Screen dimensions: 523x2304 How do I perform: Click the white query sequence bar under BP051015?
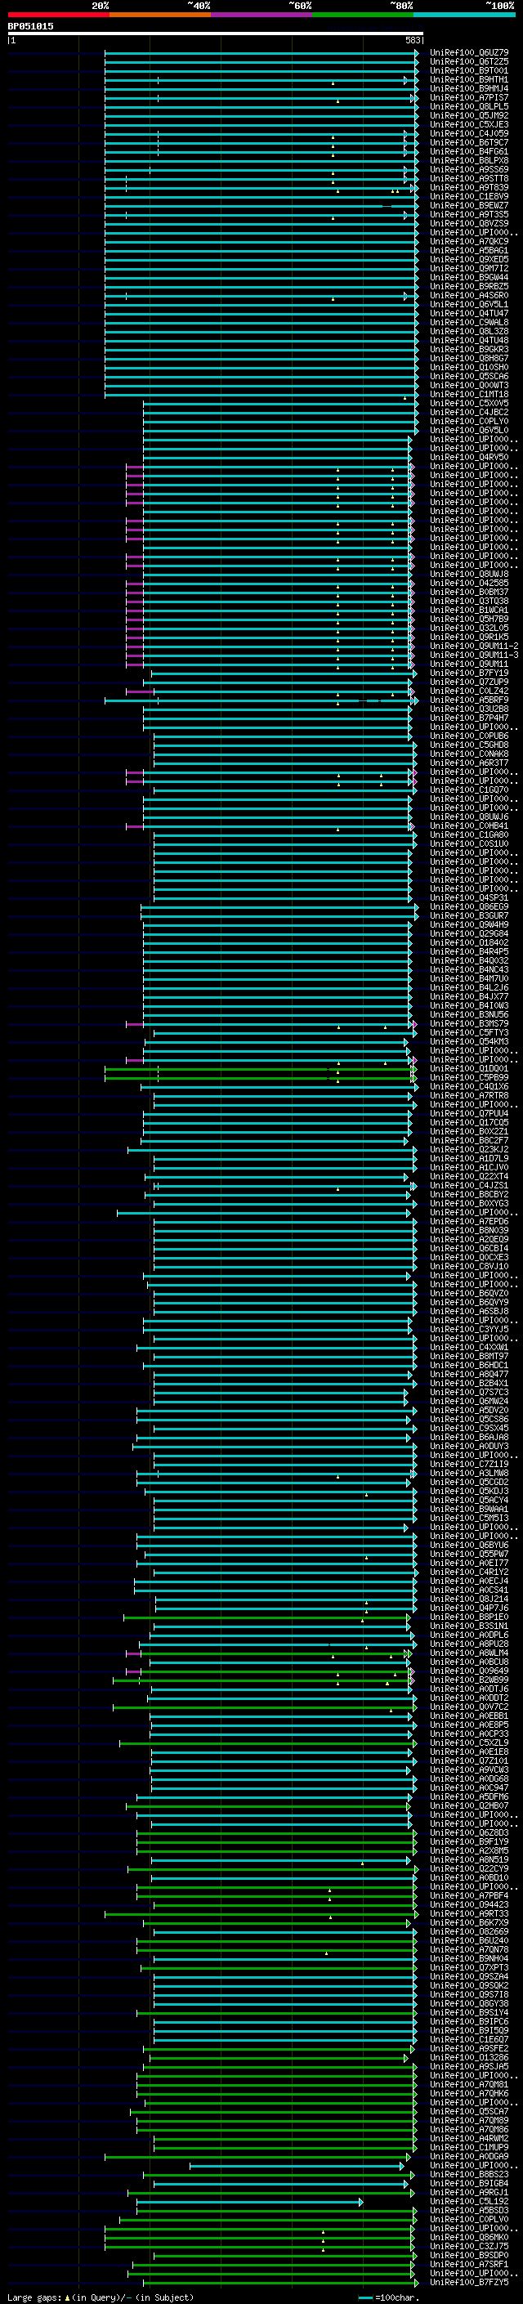216,33
